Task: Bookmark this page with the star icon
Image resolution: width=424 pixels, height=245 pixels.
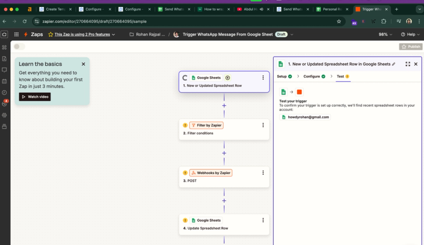Action: (x=339, y=22)
